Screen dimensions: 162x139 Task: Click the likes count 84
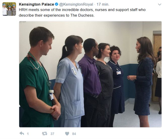click(x=74, y=134)
